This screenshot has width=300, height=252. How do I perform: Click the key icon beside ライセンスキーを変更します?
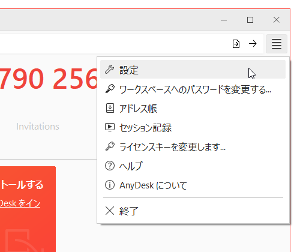pyautogui.click(x=110, y=146)
